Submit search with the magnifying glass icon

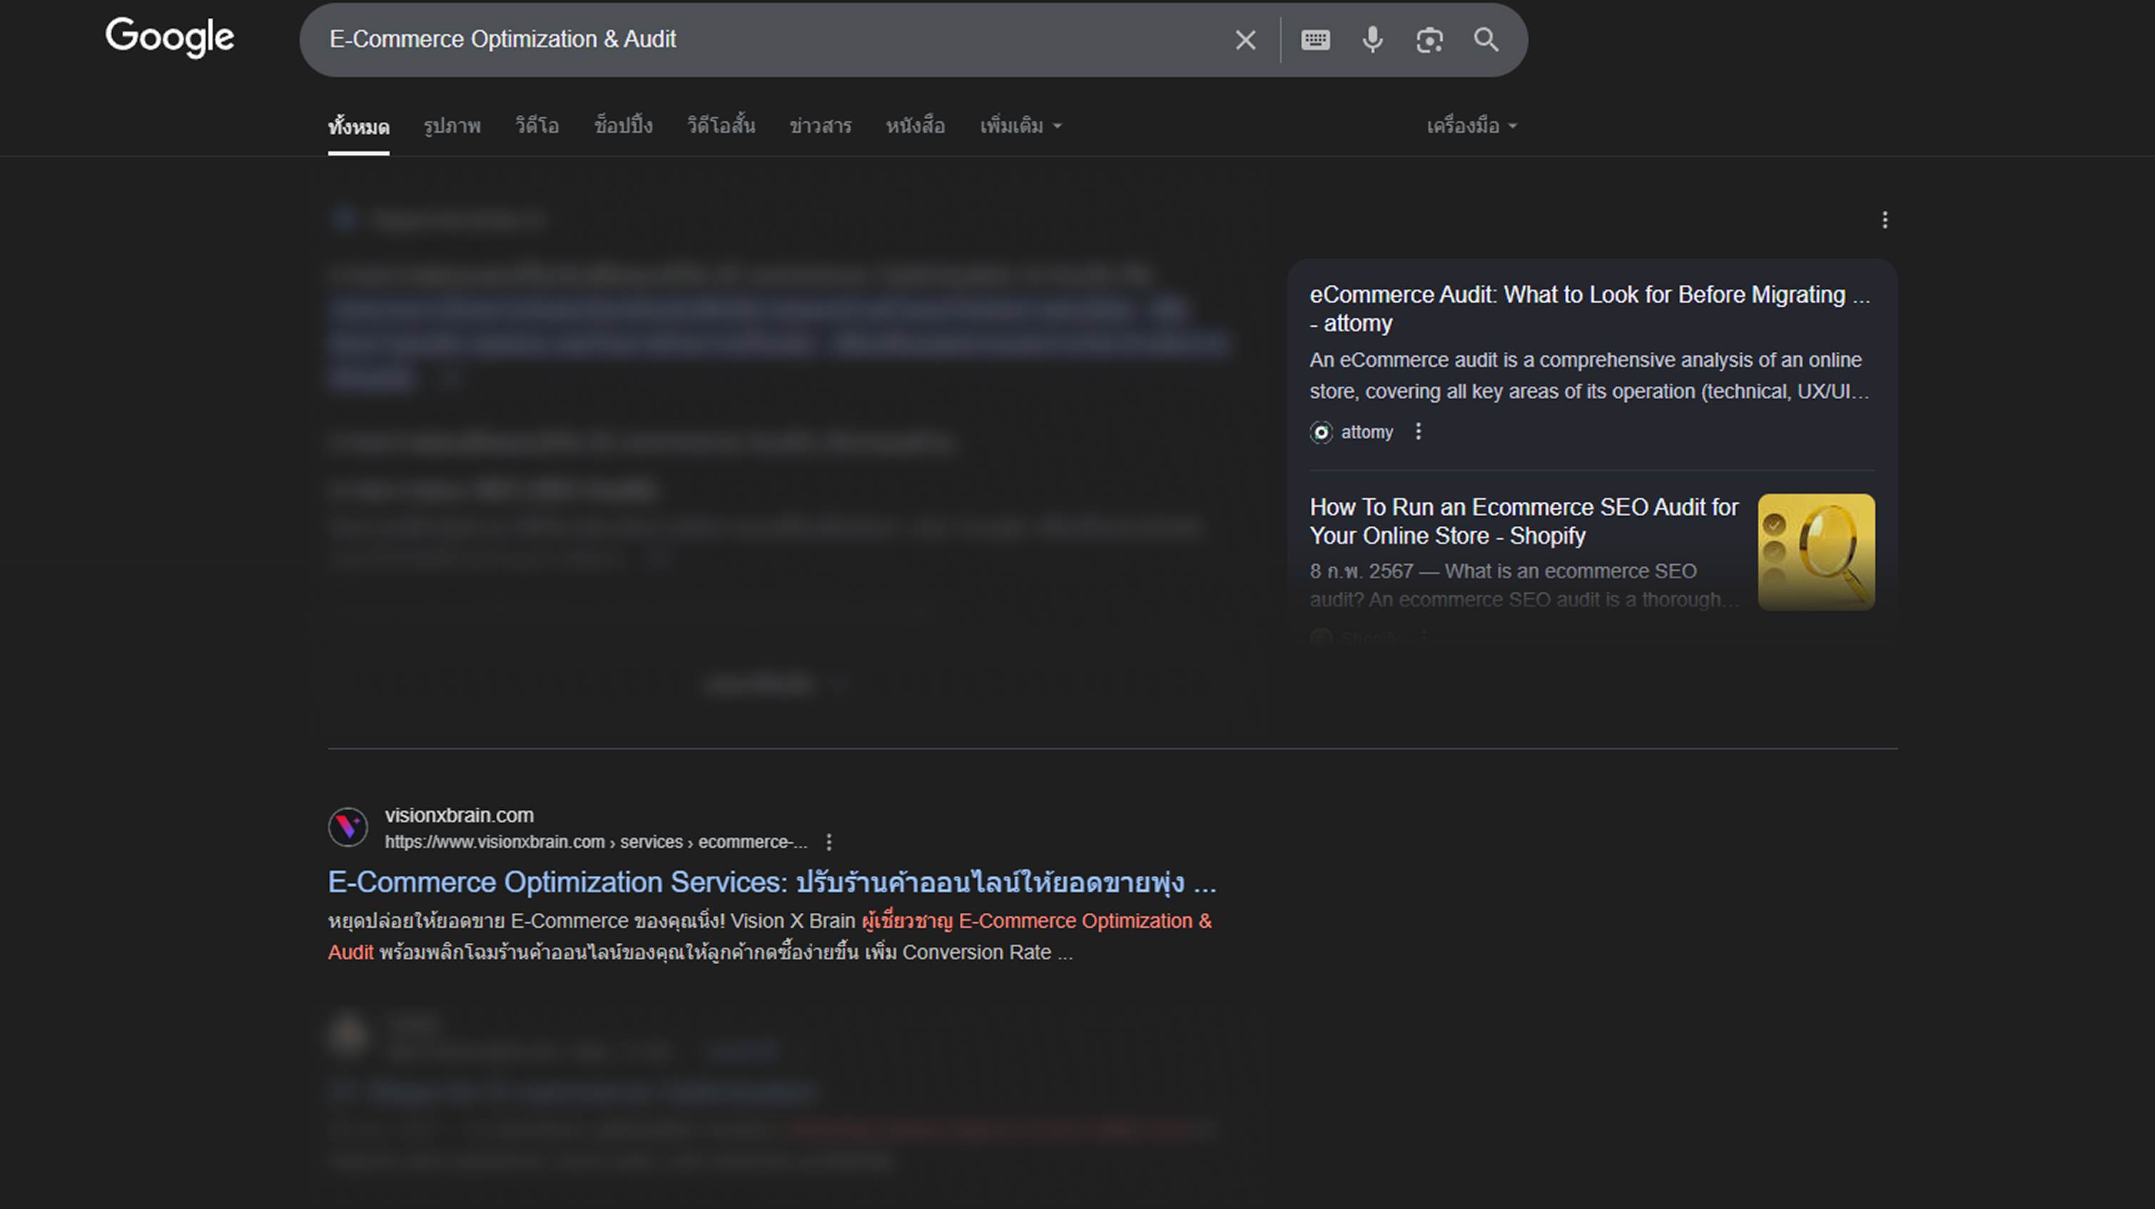(x=1486, y=39)
